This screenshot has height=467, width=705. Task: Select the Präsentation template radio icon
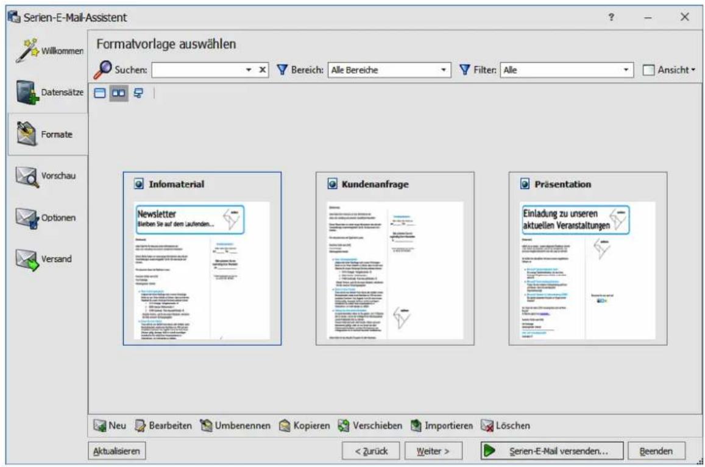coord(525,184)
